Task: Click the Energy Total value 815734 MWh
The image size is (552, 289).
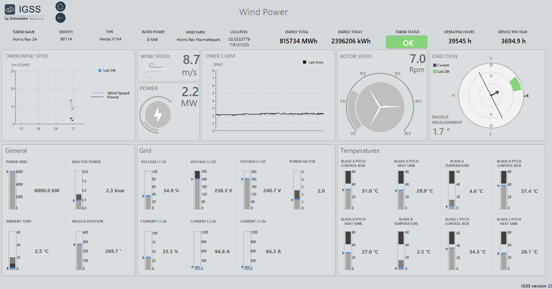Action: [x=298, y=41]
